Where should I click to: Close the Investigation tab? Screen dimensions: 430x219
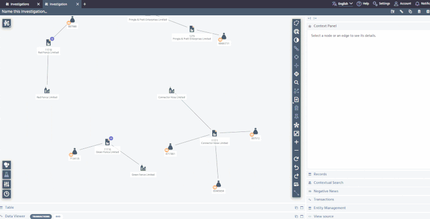tap(78, 4)
